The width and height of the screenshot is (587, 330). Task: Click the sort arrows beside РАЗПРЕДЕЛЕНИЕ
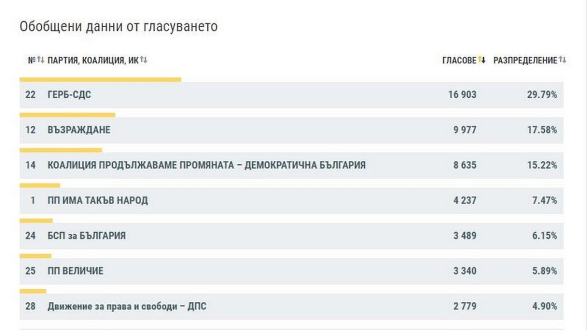tap(562, 60)
